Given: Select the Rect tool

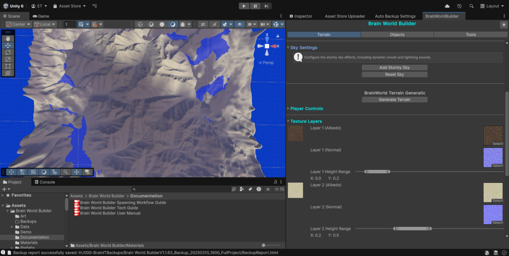Looking at the screenshot, I should [8, 66].
